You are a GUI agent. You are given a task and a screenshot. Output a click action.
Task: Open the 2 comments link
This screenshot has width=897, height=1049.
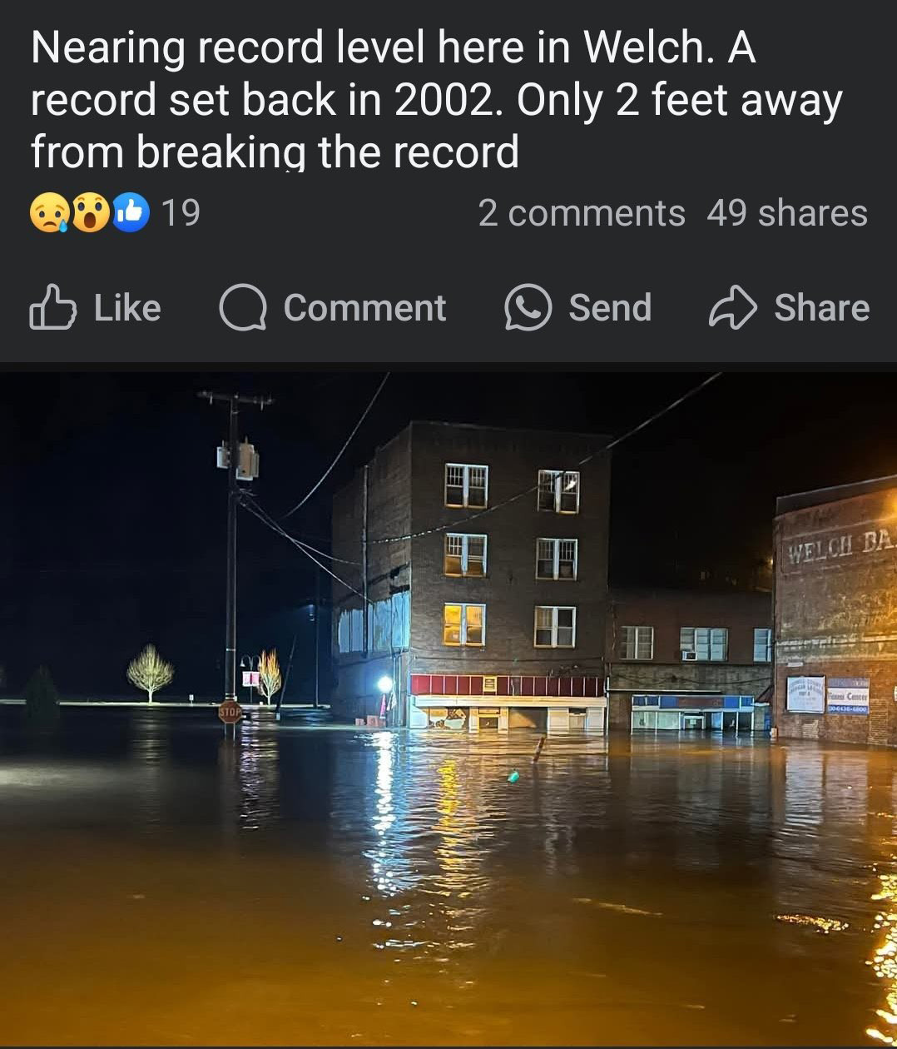click(x=582, y=213)
